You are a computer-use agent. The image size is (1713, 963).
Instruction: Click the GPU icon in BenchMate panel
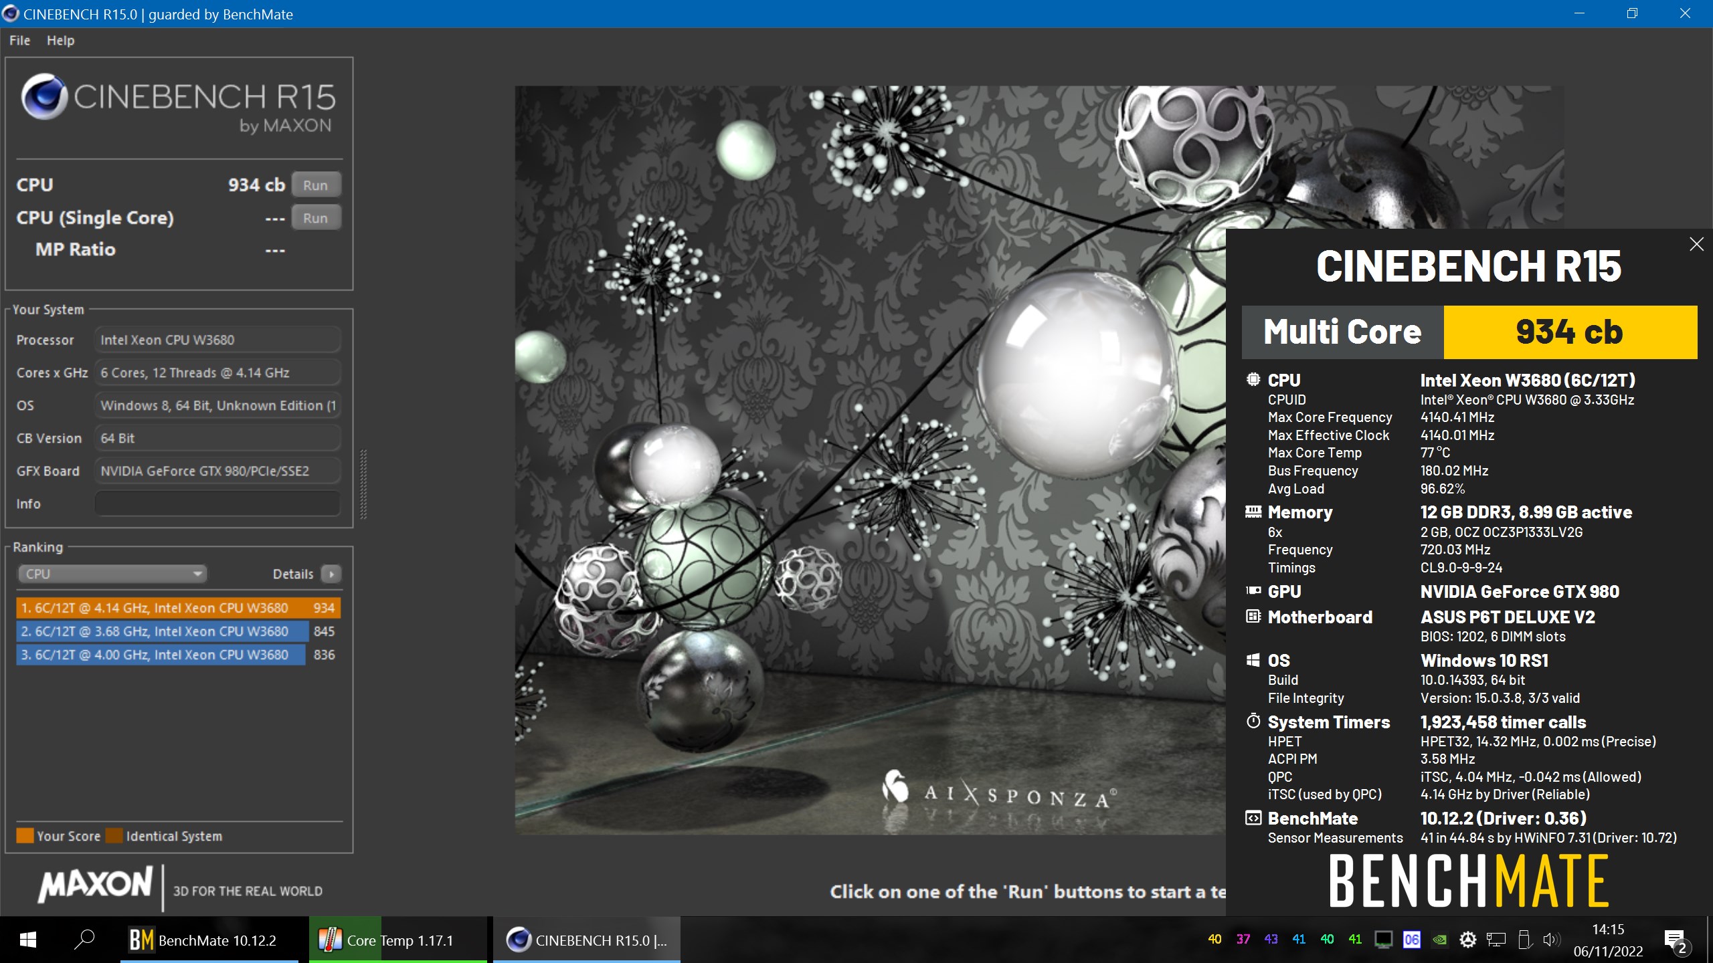pyautogui.click(x=1253, y=591)
